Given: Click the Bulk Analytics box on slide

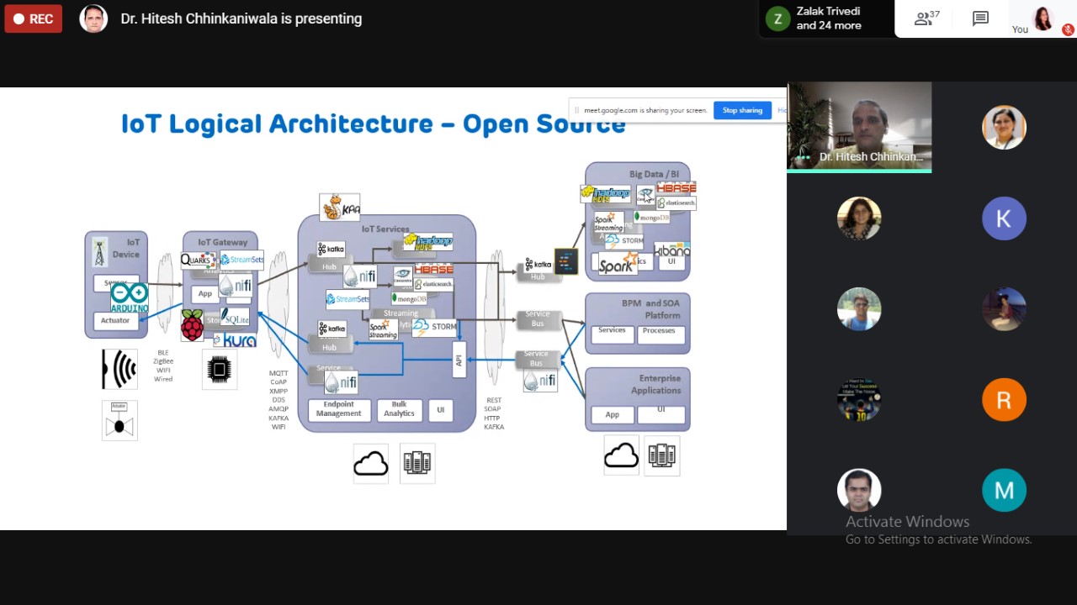Looking at the screenshot, I should (399, 409).
